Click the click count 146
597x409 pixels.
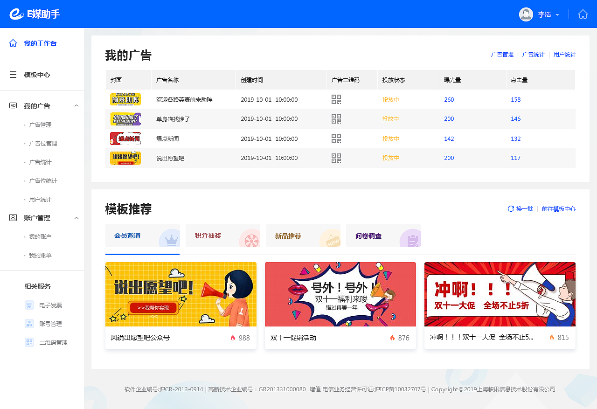(x=516, y=119)
